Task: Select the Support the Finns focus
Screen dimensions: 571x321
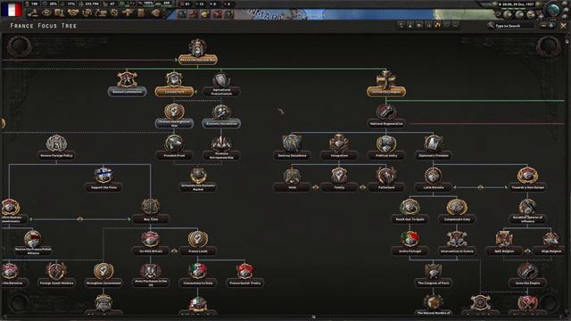Action: coord(103,180)
